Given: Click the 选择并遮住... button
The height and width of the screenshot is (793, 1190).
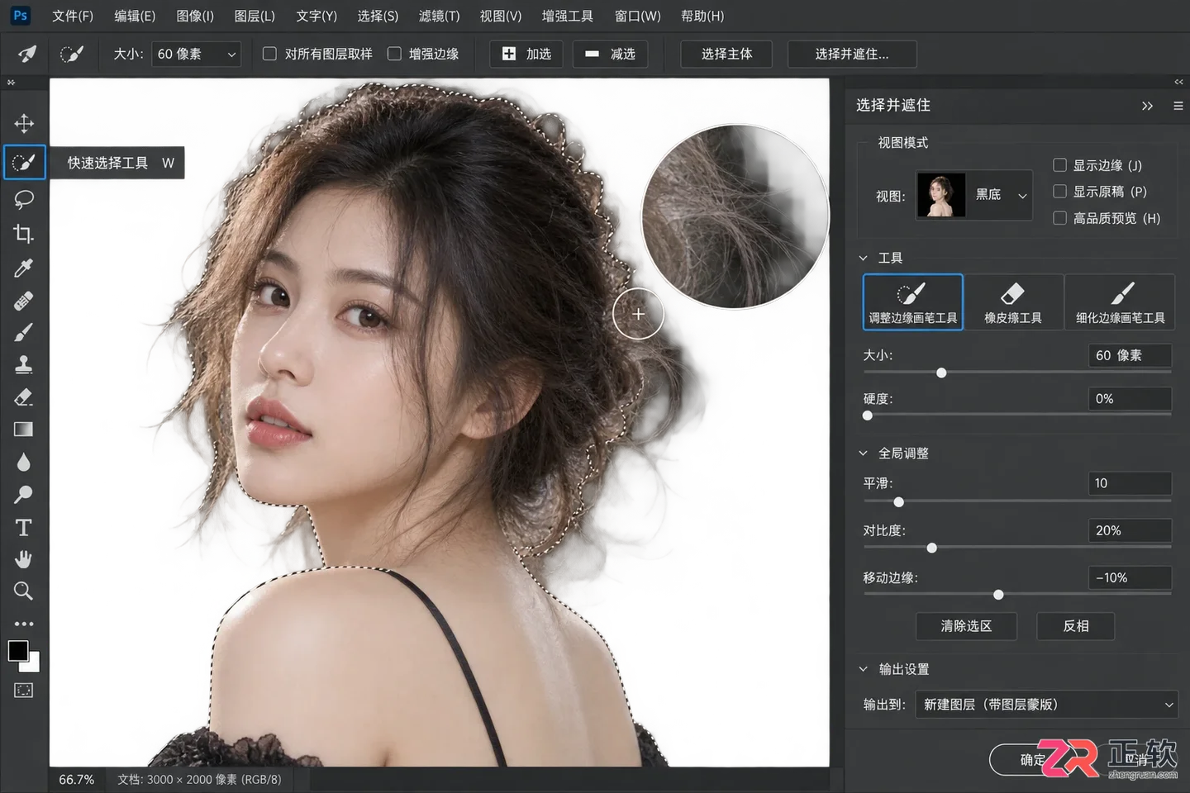Looking at the screenshot, I should point(852,55).
